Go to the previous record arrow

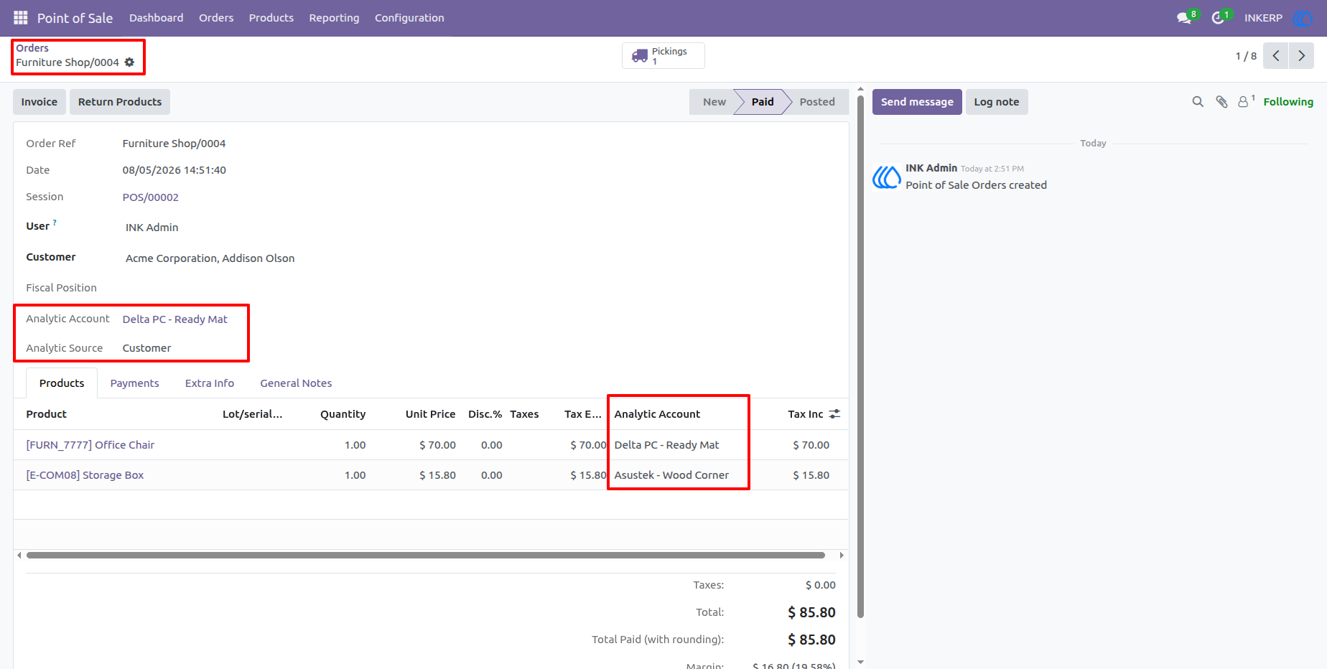point(1276,55)
